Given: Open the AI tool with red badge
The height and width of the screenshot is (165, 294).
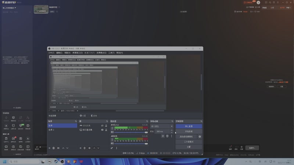Looking at the screenshot, I should point(14,139).
